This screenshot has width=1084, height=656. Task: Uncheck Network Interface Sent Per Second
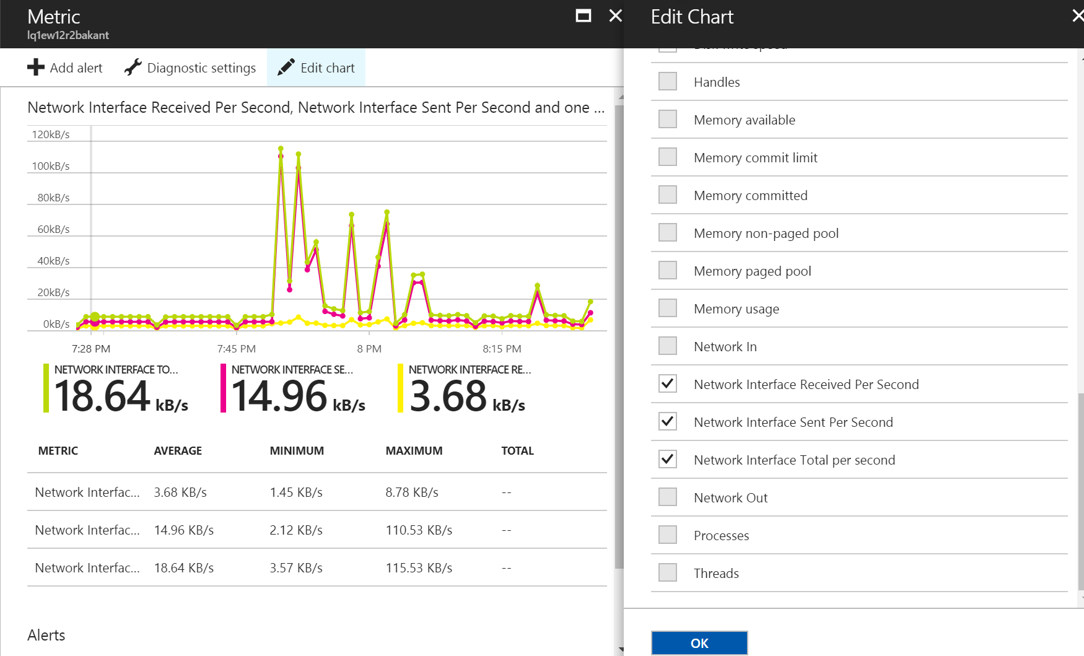667,422
